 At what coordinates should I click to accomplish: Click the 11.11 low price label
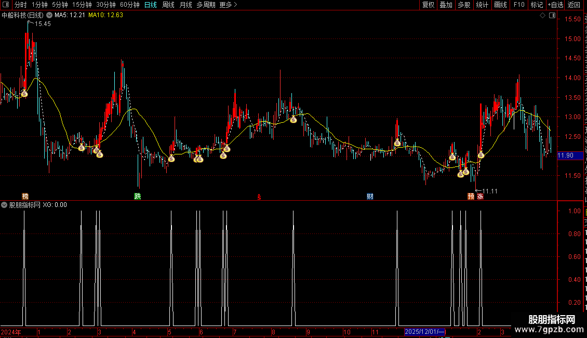coord(490,191)
